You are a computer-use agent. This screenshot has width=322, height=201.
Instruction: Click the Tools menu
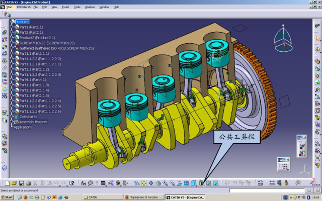click(77, 7)
